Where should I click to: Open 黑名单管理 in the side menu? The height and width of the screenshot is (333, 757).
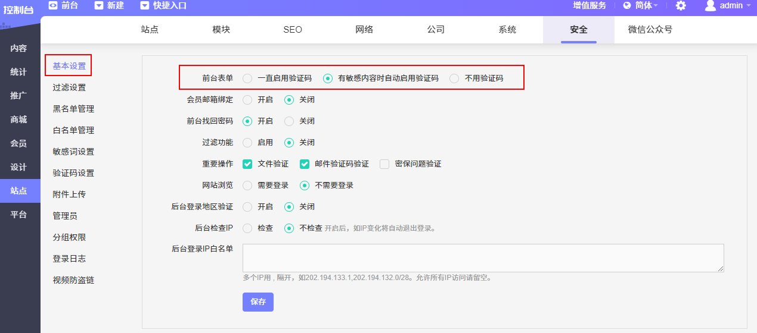[x=73, y=109]
